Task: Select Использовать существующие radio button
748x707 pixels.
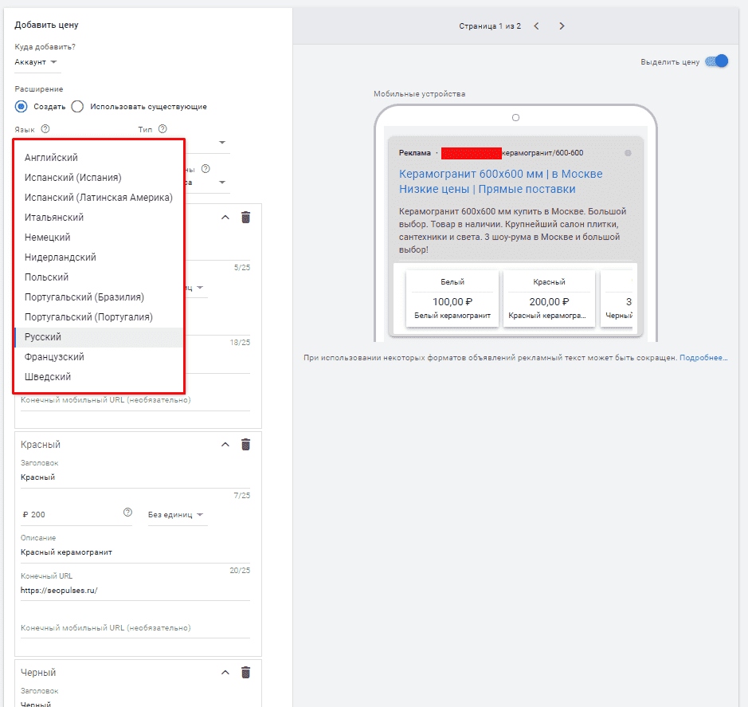Action: pyautogui.click(x=77, y=107)
